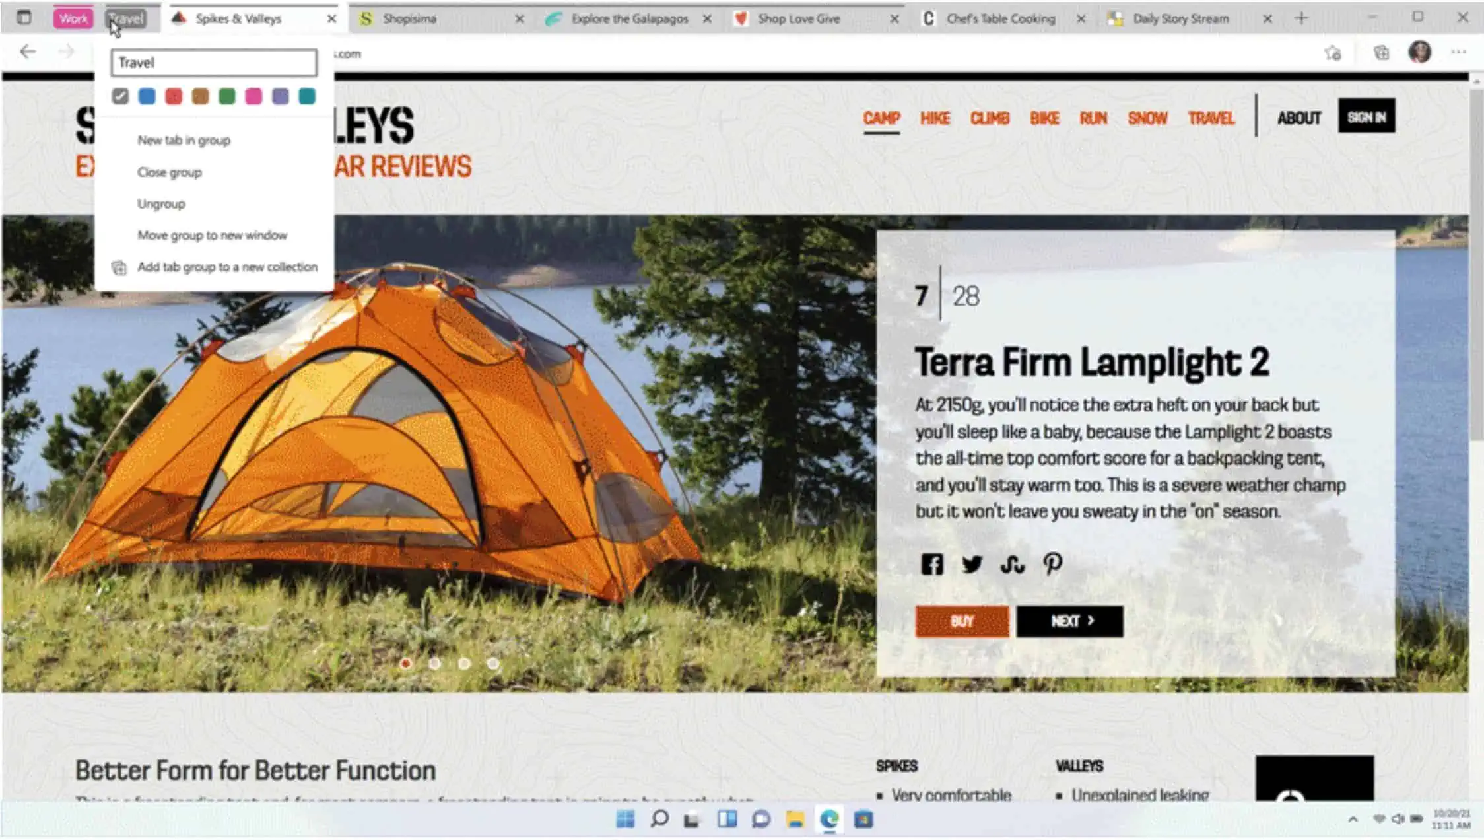The image size is (1484, 840).
Task: Click the SIGN IN button
Action: click(1366, 115)
